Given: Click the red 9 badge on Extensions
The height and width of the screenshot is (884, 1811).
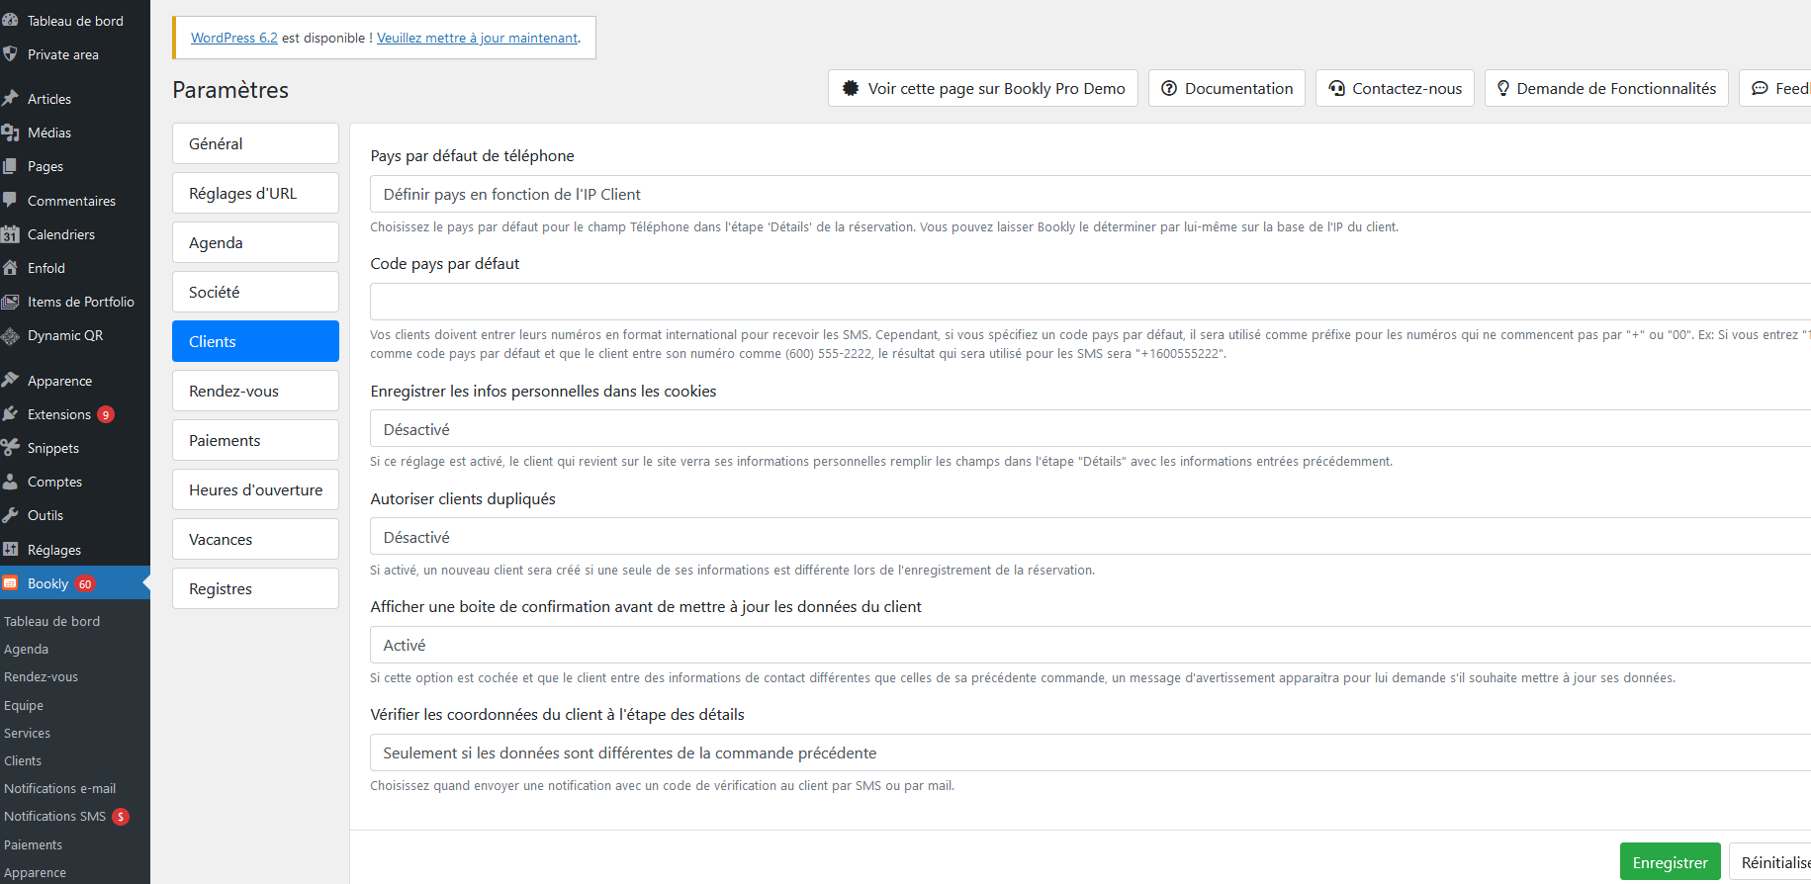Looking at the screenshot, I should pos(106,414).
